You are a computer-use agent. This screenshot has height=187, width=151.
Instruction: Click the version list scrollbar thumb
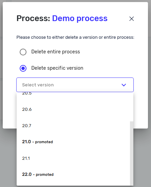click(132, 153)
